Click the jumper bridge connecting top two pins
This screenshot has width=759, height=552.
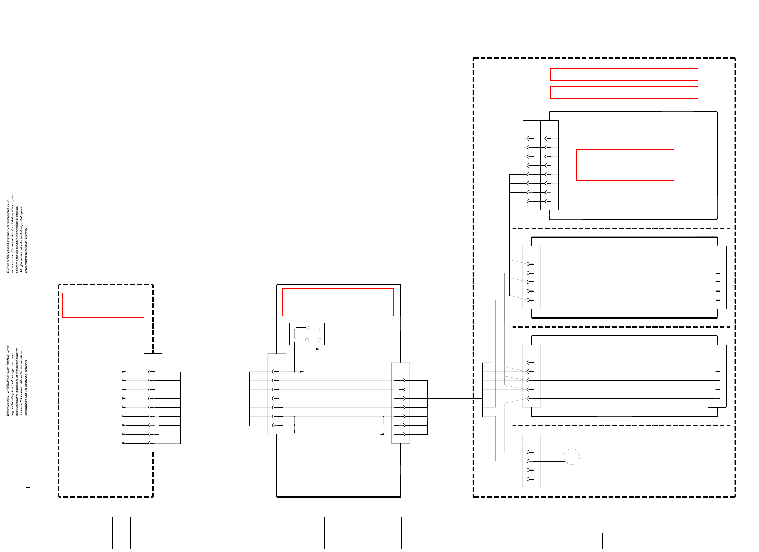pos(301,328)
